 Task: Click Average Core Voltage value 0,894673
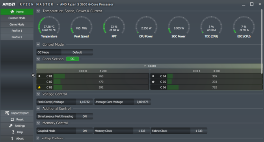(x=142, y=102)
